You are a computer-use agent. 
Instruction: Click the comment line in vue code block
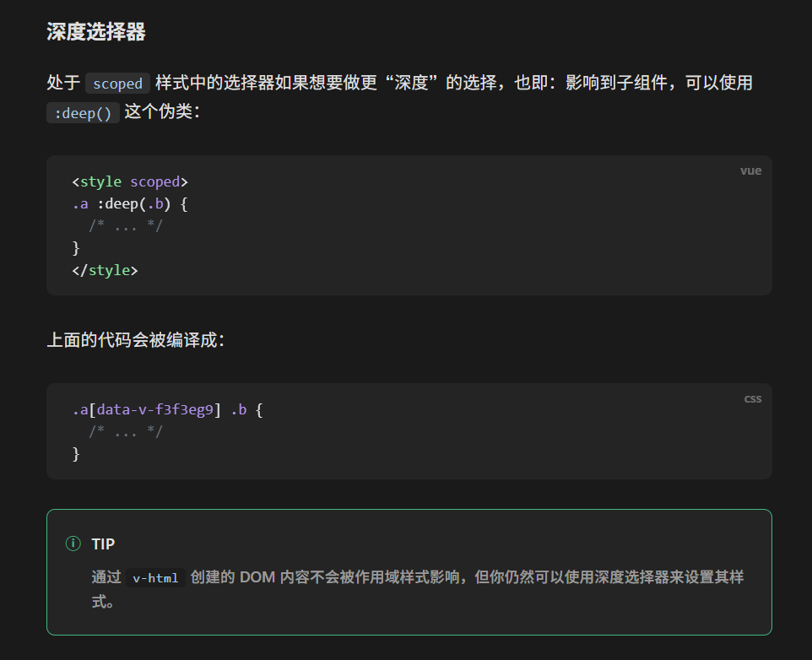pyautogui.click(x=126, y=226)
